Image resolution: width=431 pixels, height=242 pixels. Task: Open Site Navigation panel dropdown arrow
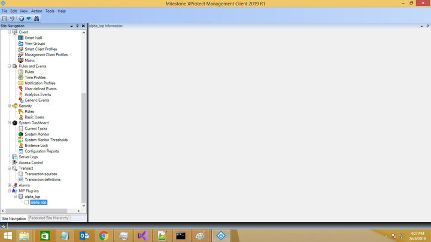pyautogui.click(x=72, y=26)
